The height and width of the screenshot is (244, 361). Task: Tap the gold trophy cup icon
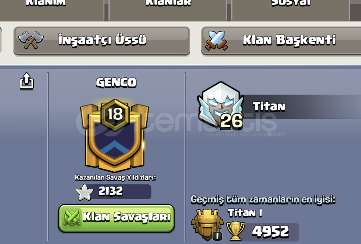point(235,231)
